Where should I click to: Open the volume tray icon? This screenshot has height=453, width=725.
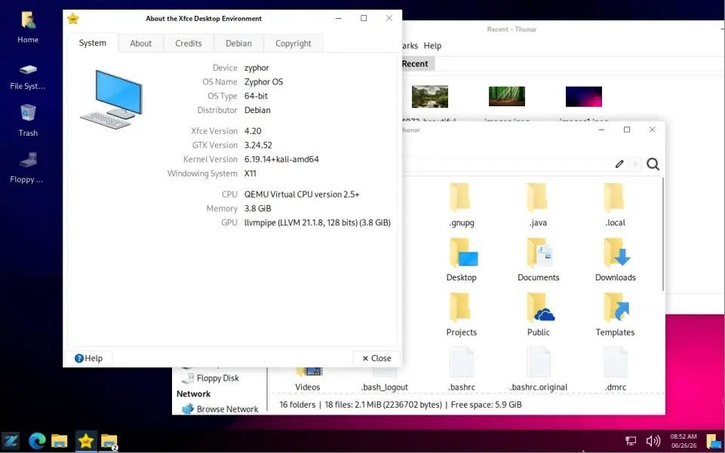coord(653,441)
